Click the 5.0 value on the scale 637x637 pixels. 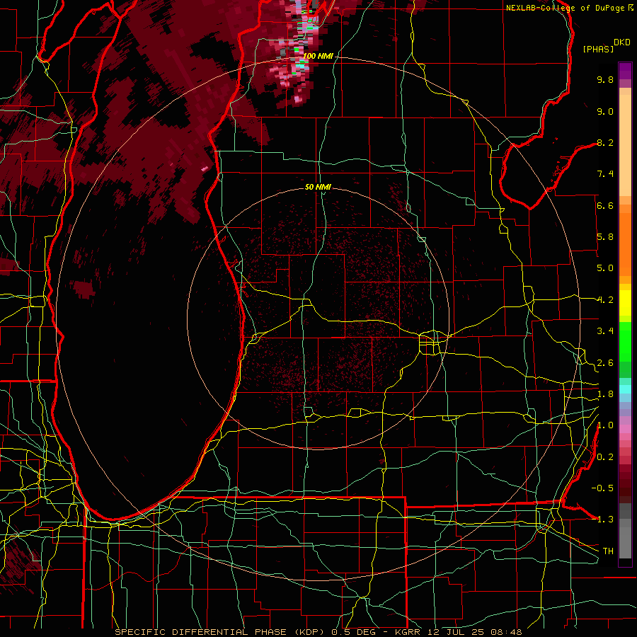(605, 268)
